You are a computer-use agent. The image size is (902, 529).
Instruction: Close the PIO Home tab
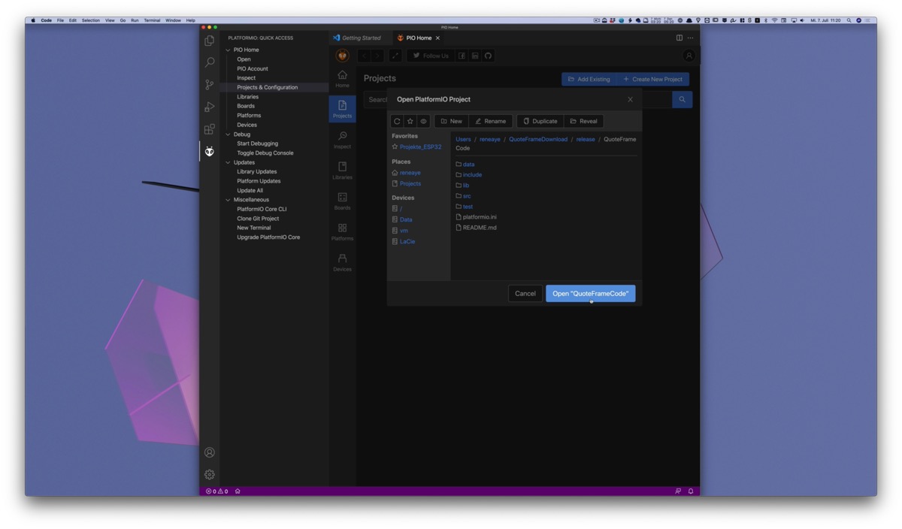tap(438, 38)
